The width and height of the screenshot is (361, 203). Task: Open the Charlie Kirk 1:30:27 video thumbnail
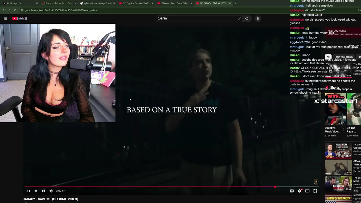[x=338, y=151]
